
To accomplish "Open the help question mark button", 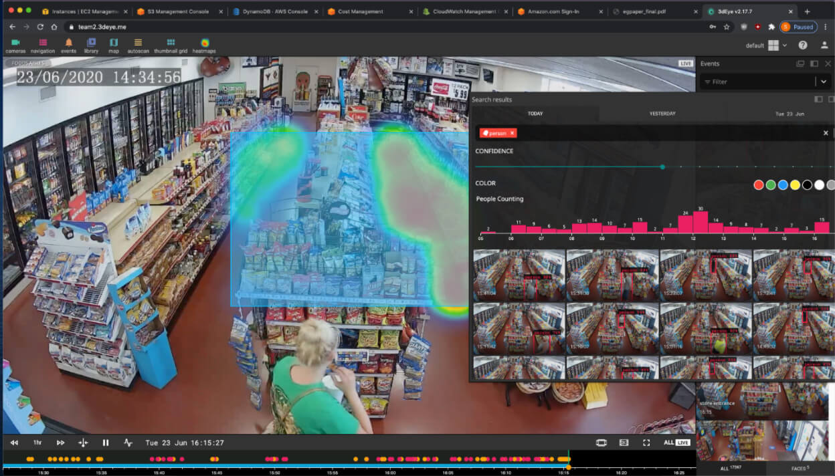I will point(803,45).
